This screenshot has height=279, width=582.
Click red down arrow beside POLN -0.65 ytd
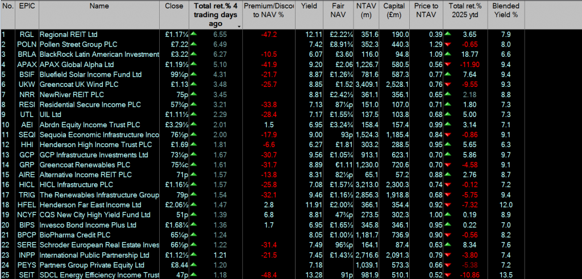pyautogui.click(x=448, y=44)
